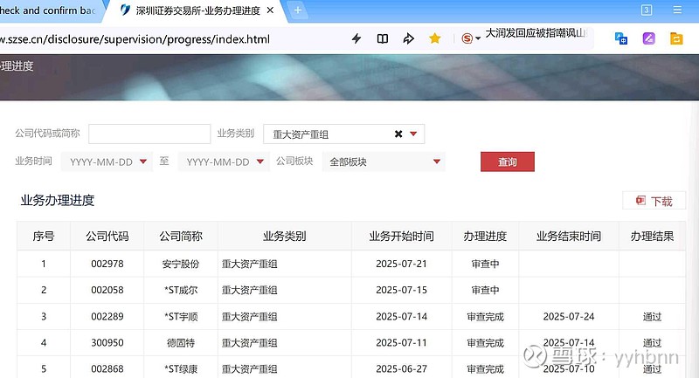Viewport: 699px width, 378px height.
Task: Click end date 2025-07-24
Action: [569, 317]
